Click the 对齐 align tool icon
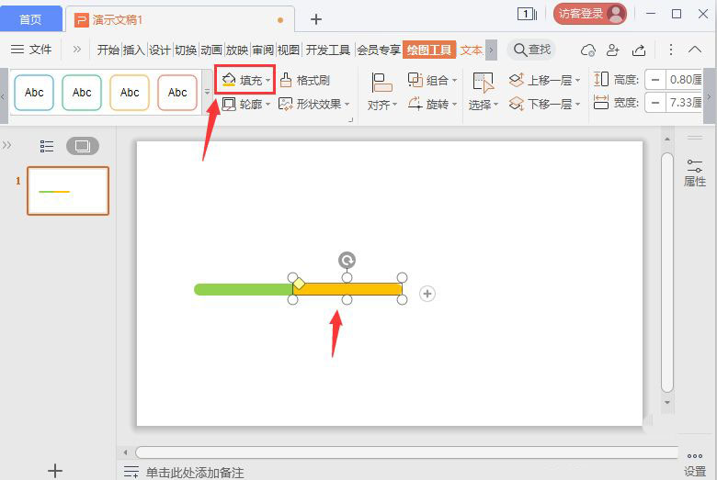The width and height of the screenshot is (717, 480). pos(381,84)
